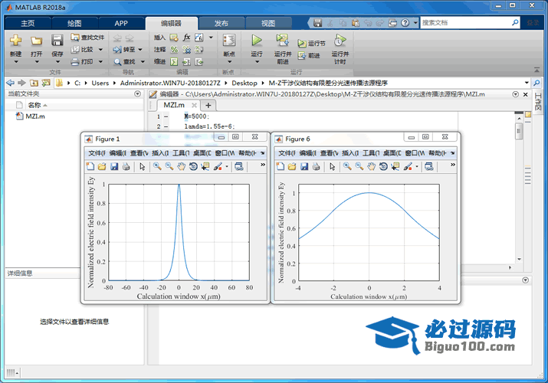Switch to the APP tab
The height and width of the screenshot is (383, 548).
[x=121, y=24]
